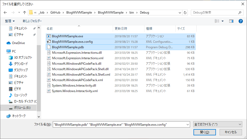Expand the address bar history dropdown
The image size is (247, 139).
(x=180, y=13)
